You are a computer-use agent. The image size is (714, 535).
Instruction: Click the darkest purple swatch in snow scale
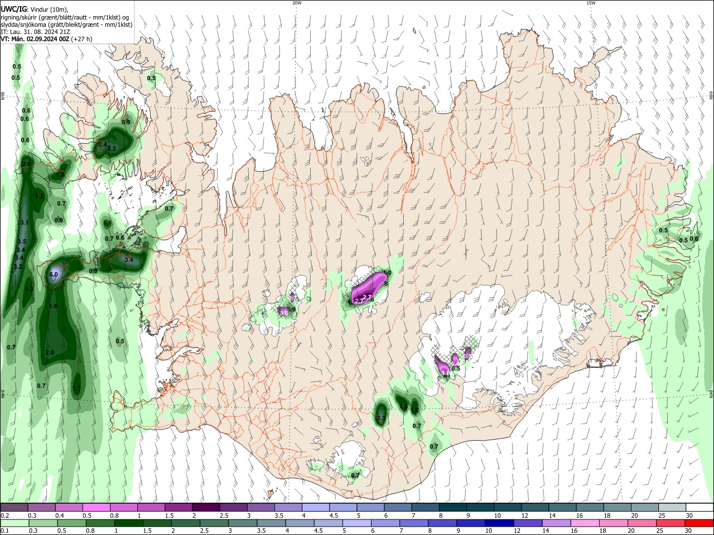206,508
